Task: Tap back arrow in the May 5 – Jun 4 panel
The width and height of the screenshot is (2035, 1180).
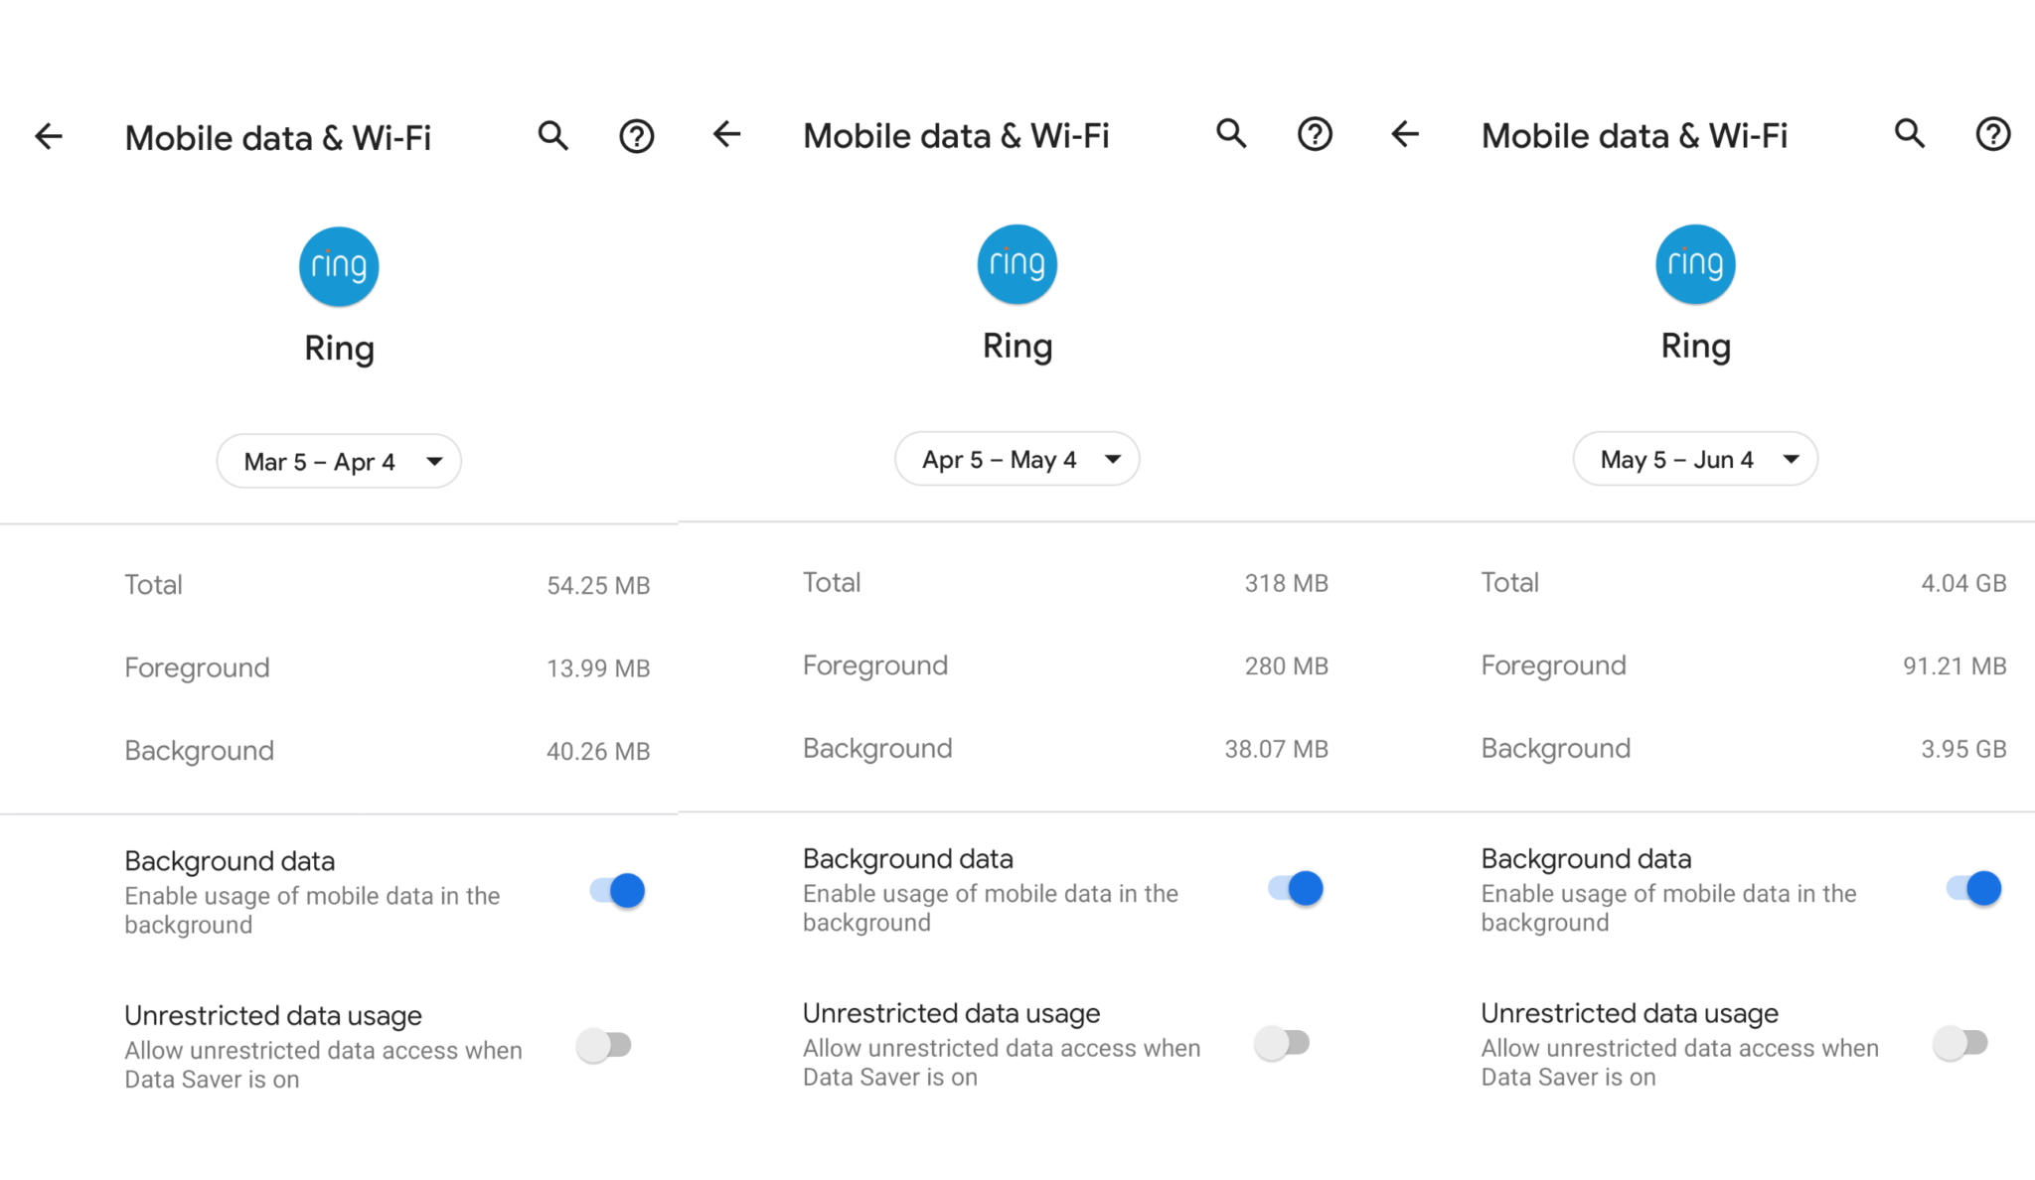Action: [1405, 134]
